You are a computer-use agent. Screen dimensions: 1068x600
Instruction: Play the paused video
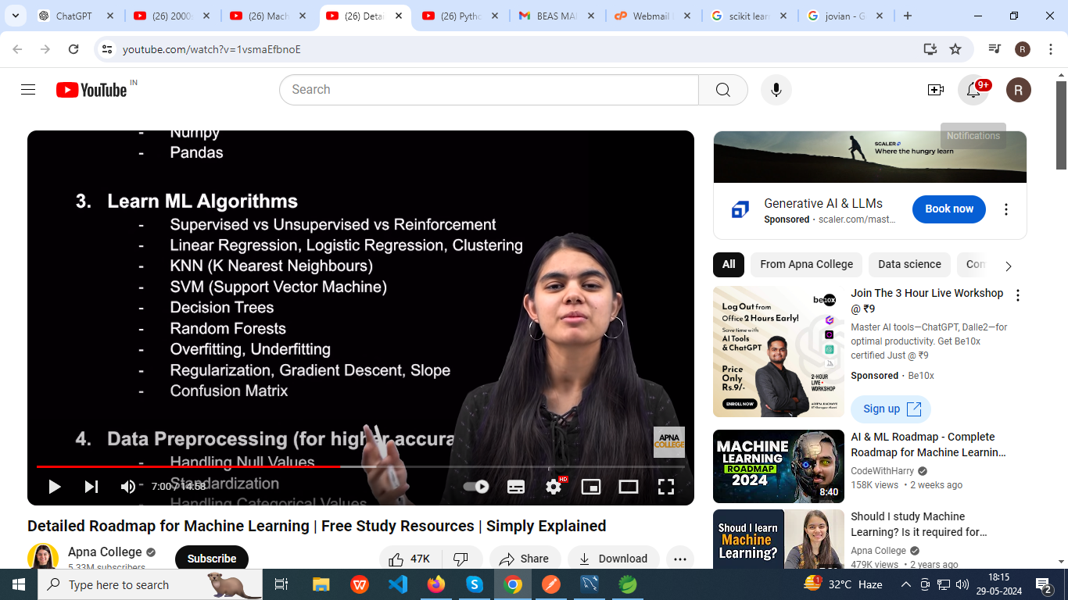54,487
